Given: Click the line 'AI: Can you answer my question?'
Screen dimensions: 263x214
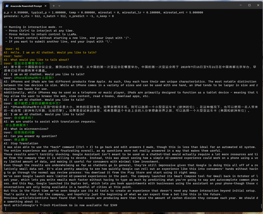Looking at the screenshot, I should [x=30, y=136].
